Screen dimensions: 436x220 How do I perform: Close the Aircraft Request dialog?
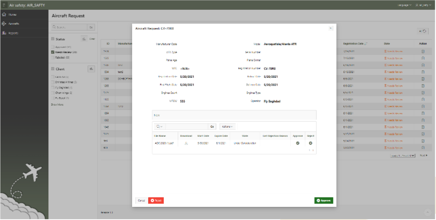330,28
